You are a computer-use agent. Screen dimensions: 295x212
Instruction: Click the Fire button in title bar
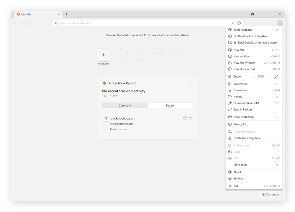[252, 14]
